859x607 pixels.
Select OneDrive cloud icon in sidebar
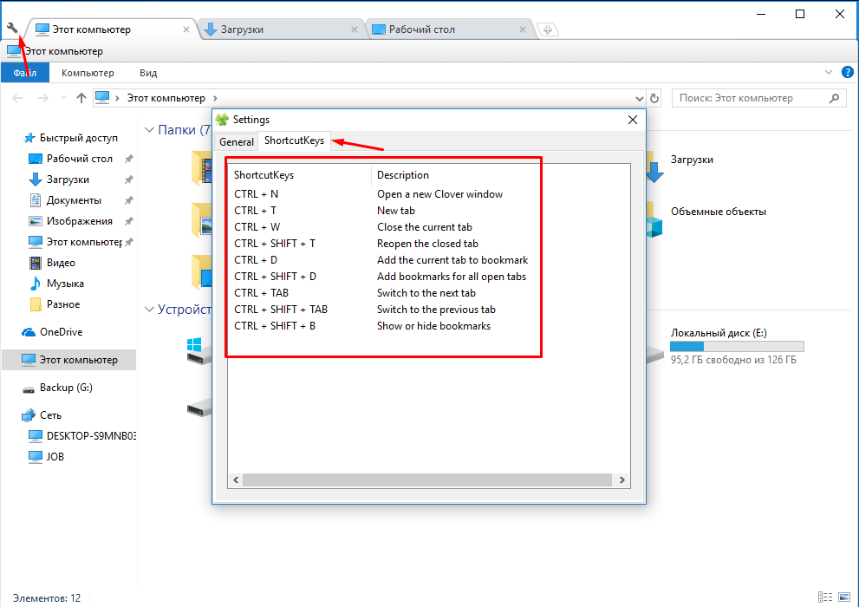pos(28,332)
